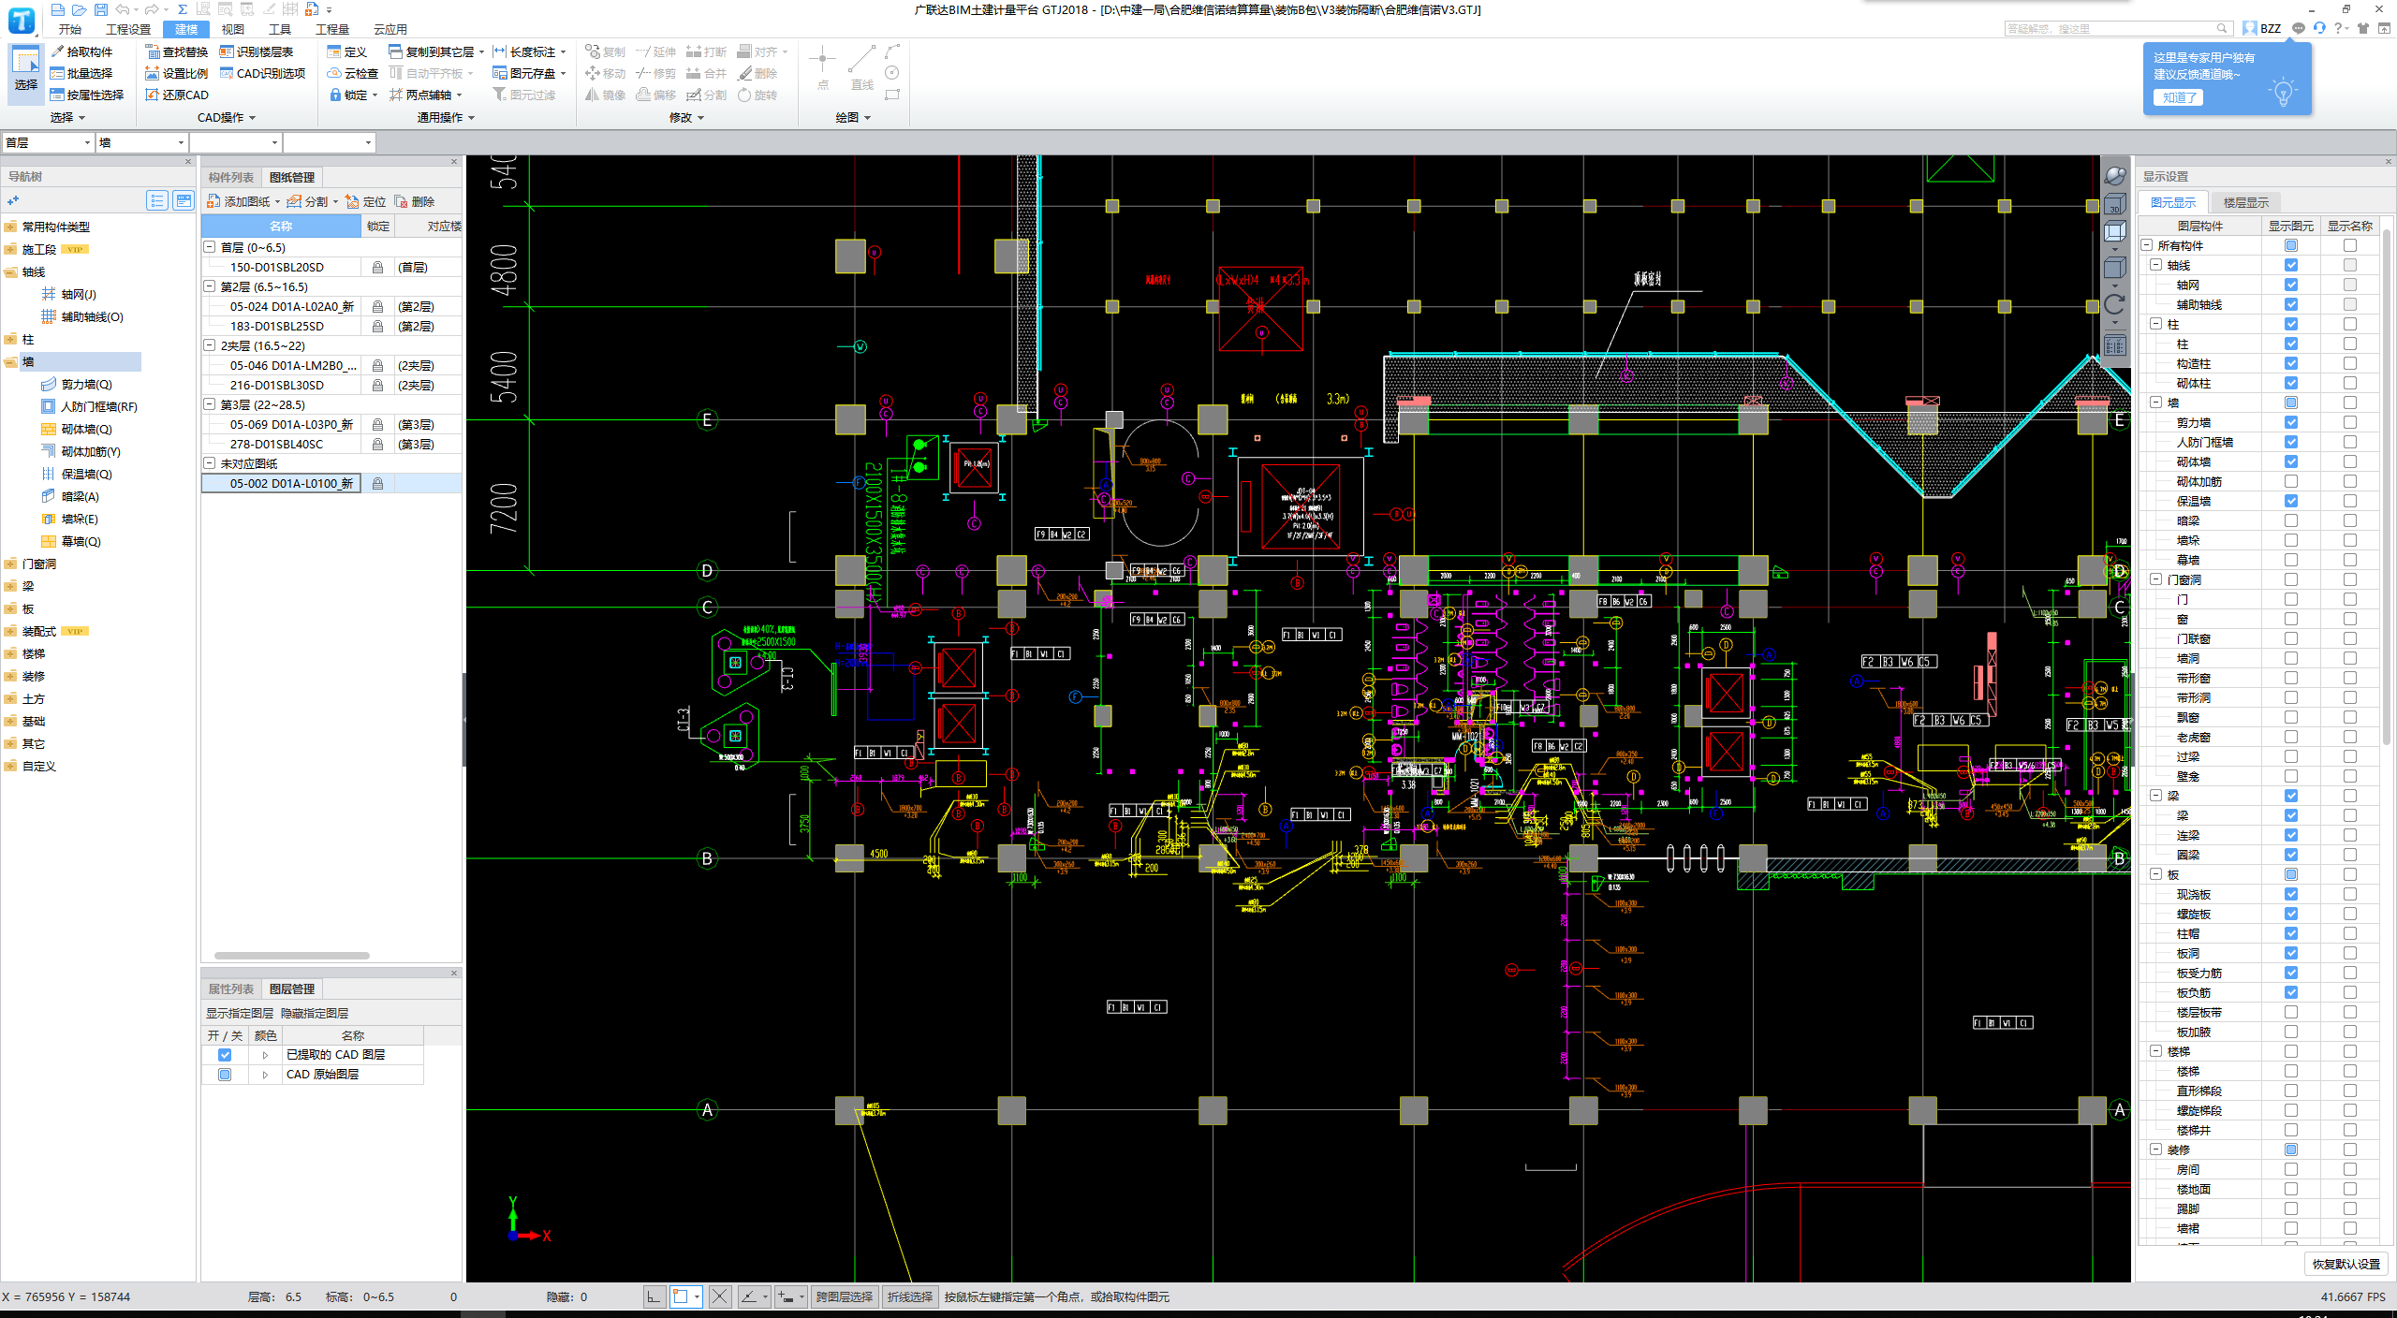Screen dimensions: 2397x1318
Task: Click 设置比例 set scale tool
Action: 176,74
